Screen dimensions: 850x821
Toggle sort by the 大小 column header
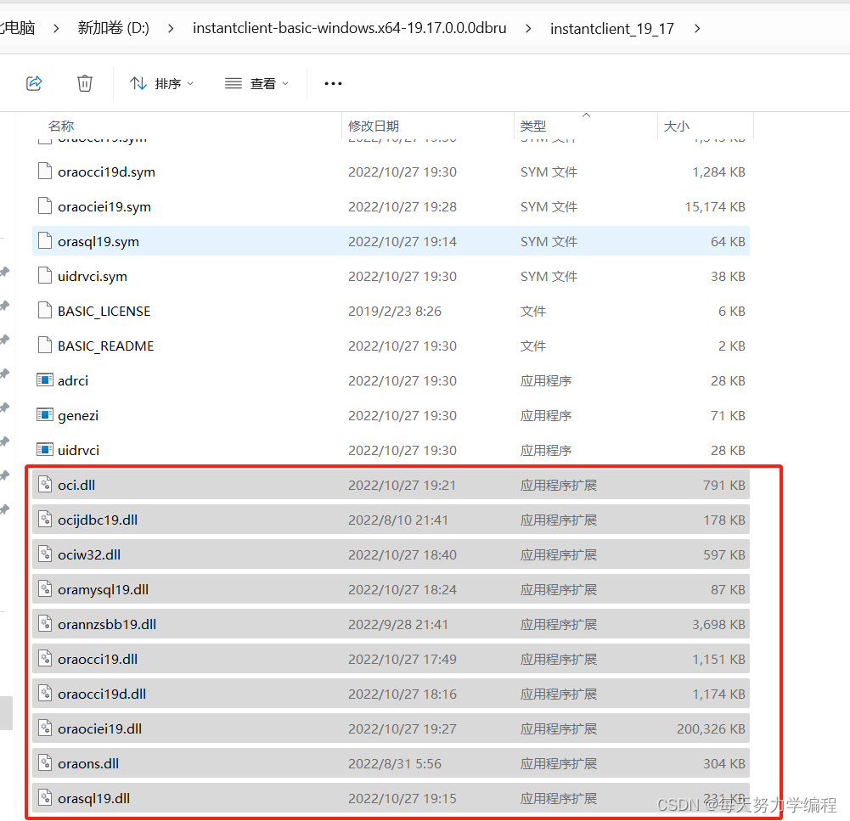pos(677,126)
